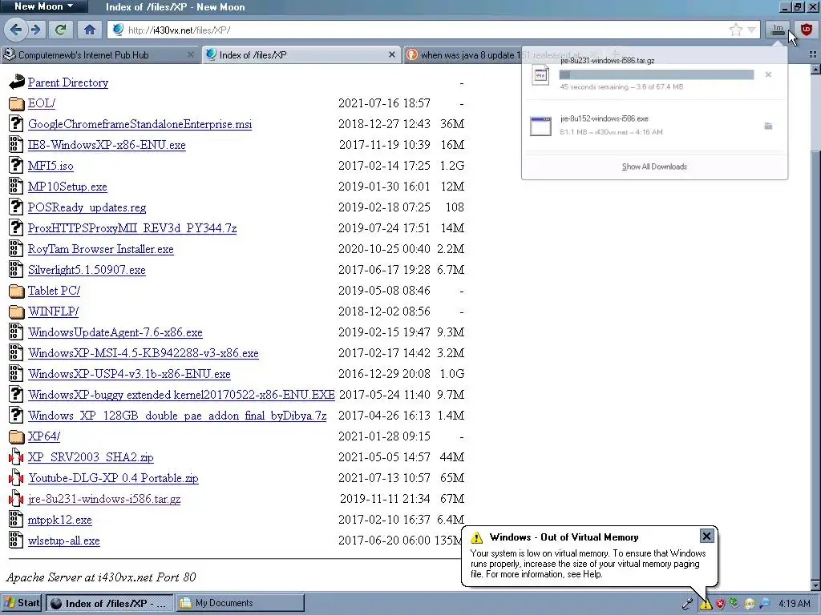Open My Documents from the taskbar
Image resolution: width=821 pixels, height=615 pixels.
(x=241, y=603)
